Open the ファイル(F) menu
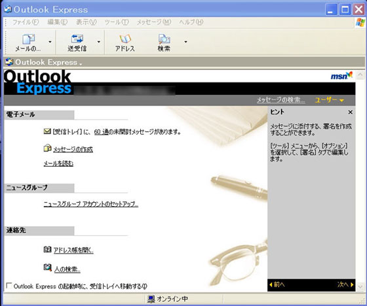The height and width of the screenshot is (306, 367). click(26, 22)
